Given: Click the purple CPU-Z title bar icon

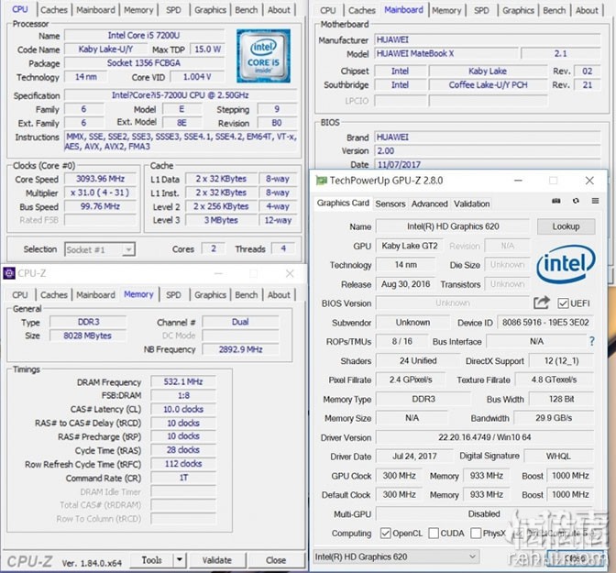Looking at the screenshot, I should [x=9, y=273].
